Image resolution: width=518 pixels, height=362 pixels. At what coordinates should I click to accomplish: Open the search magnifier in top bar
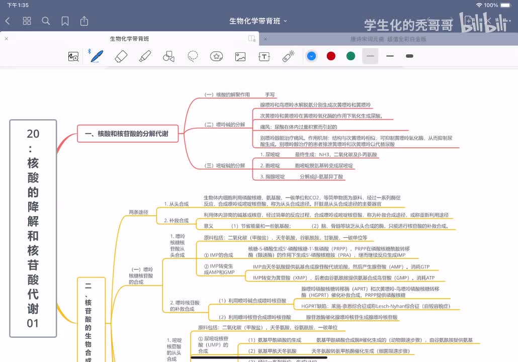coord(46,21)
